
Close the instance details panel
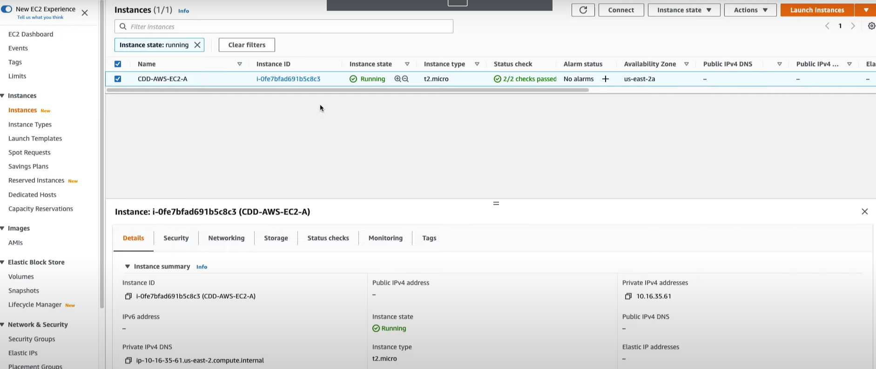tap(864, 211)
